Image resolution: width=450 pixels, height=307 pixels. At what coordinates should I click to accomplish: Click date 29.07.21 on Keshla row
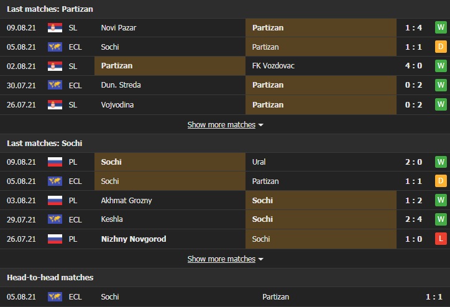pos(21,220)
